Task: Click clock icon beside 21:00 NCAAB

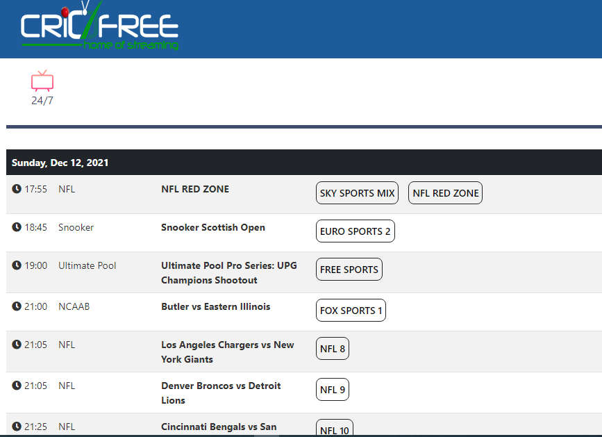Action: pos(17,306)
